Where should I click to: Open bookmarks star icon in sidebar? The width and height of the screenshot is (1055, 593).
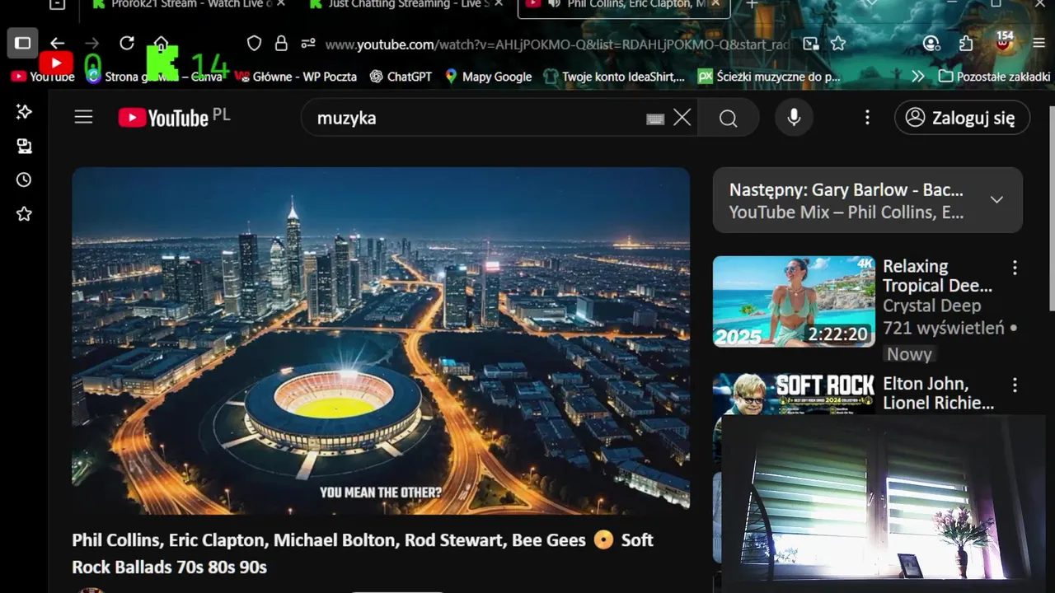[24, 214]
